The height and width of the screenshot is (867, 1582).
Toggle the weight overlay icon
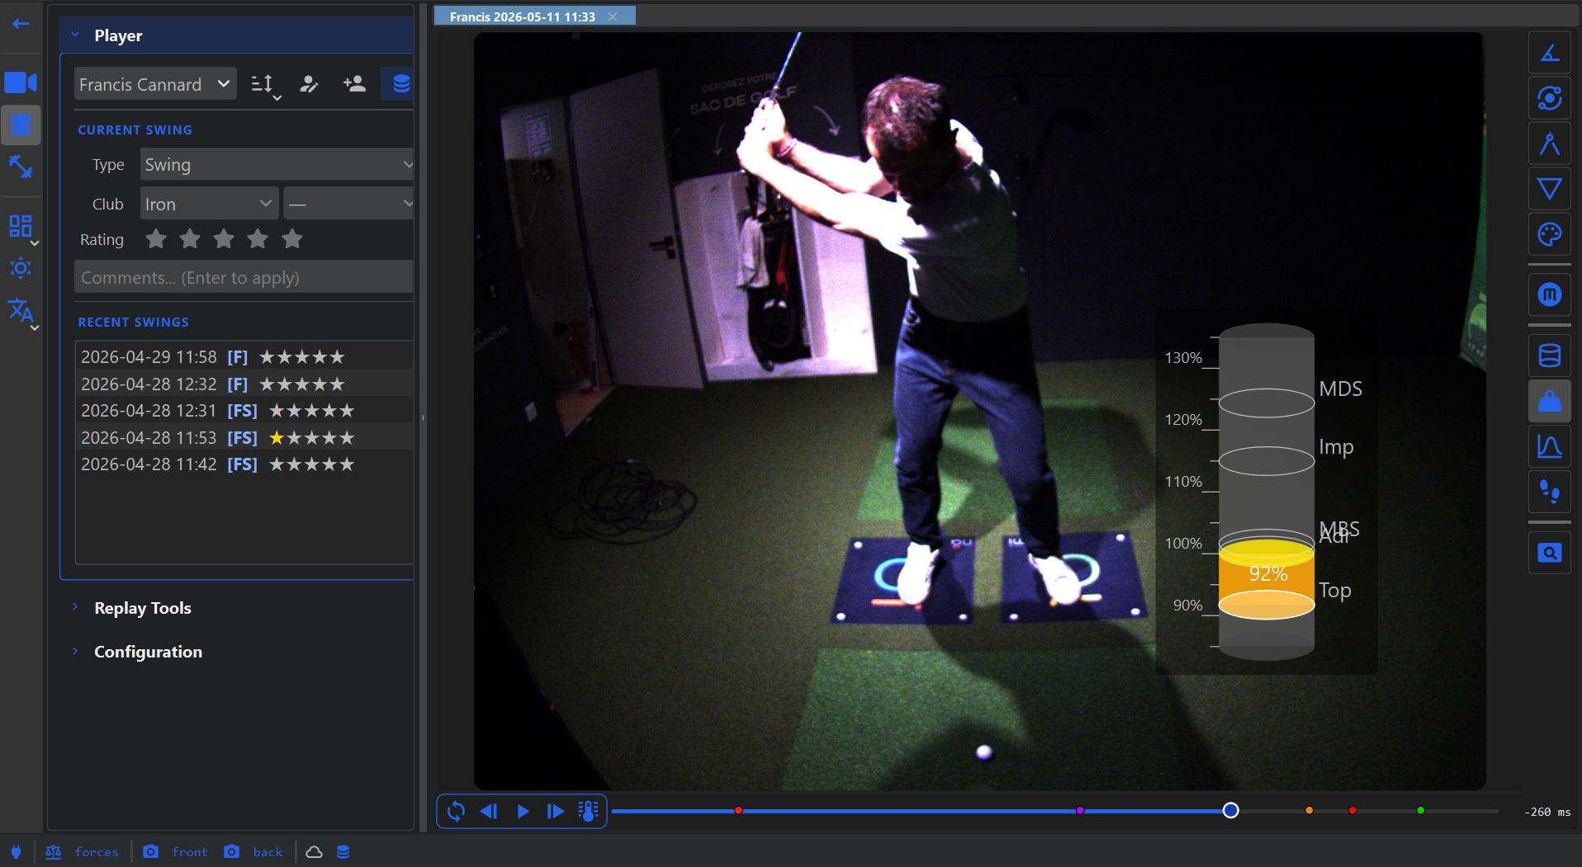click(1550, 401)
